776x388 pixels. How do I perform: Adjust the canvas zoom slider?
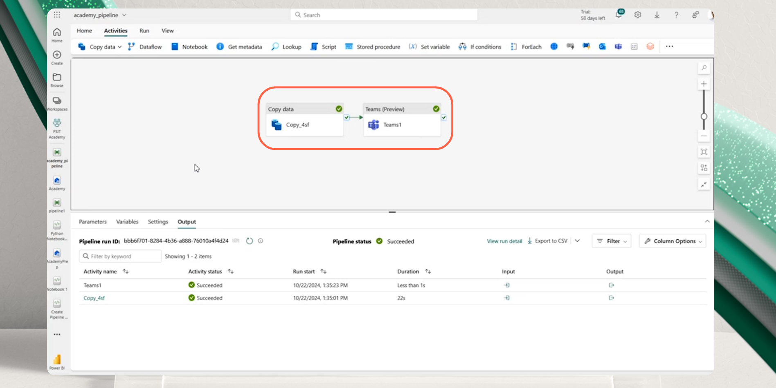704,117
